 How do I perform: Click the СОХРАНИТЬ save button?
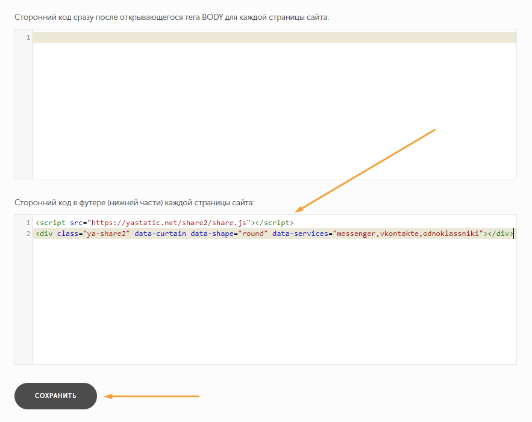tap(55, 396)
